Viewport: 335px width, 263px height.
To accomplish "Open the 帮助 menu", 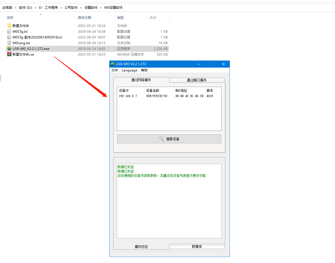I will coord(144,70).
